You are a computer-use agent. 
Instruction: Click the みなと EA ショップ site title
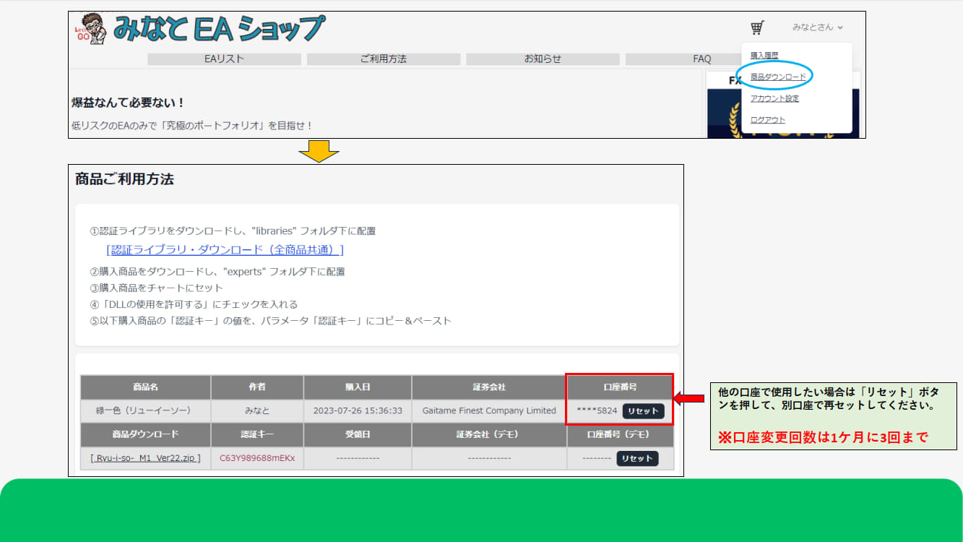(x=218, y=30)
